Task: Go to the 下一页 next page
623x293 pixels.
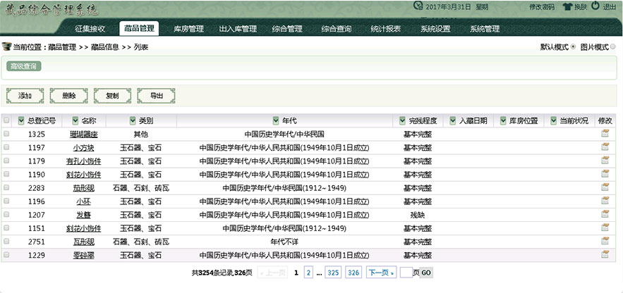Action: coord(380,272)
